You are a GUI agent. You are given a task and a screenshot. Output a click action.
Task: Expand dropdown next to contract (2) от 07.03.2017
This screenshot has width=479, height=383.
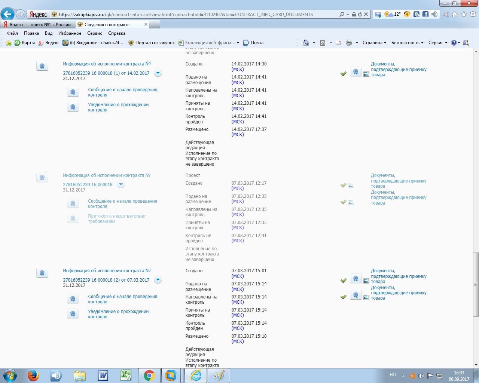pos(158,280)
